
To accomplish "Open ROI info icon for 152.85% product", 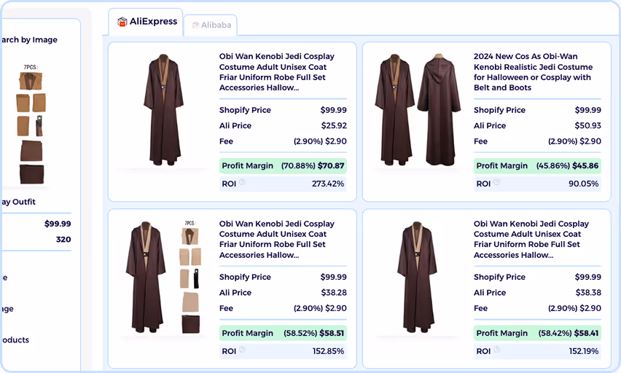I will (x=242, y=350).
